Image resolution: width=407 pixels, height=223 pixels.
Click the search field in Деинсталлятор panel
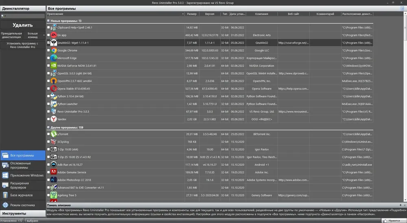coord(23,16)
